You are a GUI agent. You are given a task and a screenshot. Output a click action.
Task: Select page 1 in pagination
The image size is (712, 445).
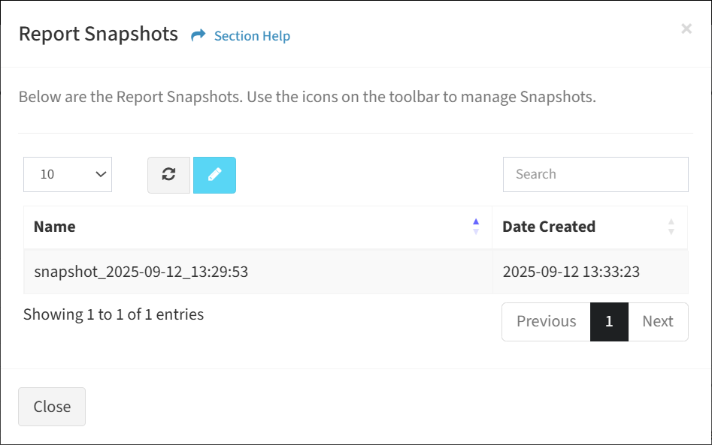coord(610,321)
